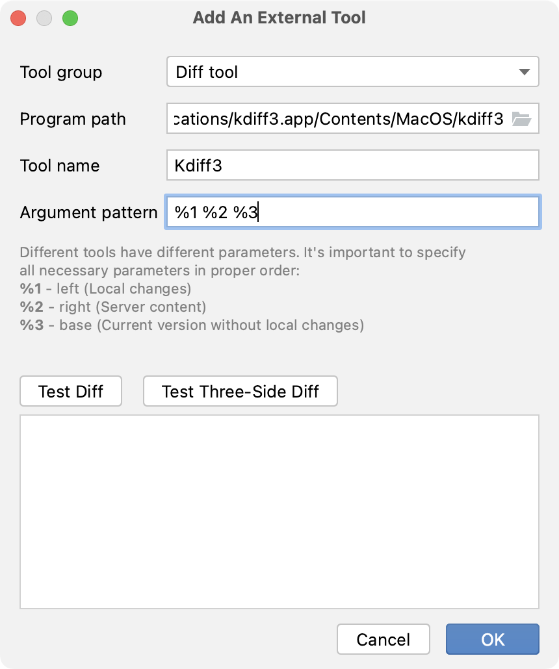Cancel adding the external tool
559x669 pixels.
(383, 639)
